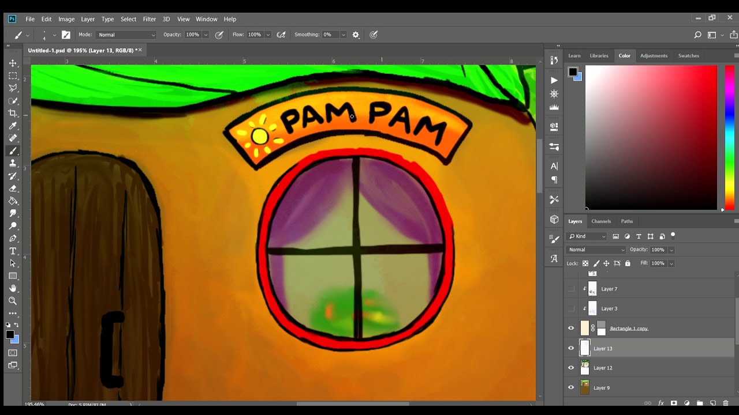This screenshot has width=739, height=415.
Task: Select the Path Selection tool
Action: (x=13, y=263)
